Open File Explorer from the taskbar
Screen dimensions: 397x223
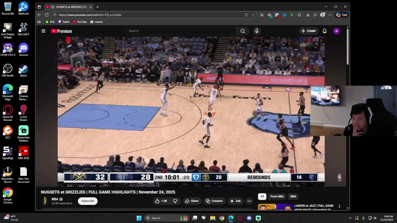point(213,218)
